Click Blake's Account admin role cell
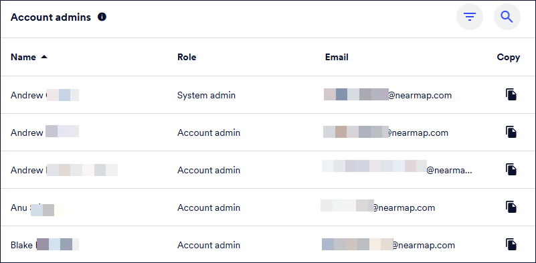This screenshot has height=263, width=536. 209,245
